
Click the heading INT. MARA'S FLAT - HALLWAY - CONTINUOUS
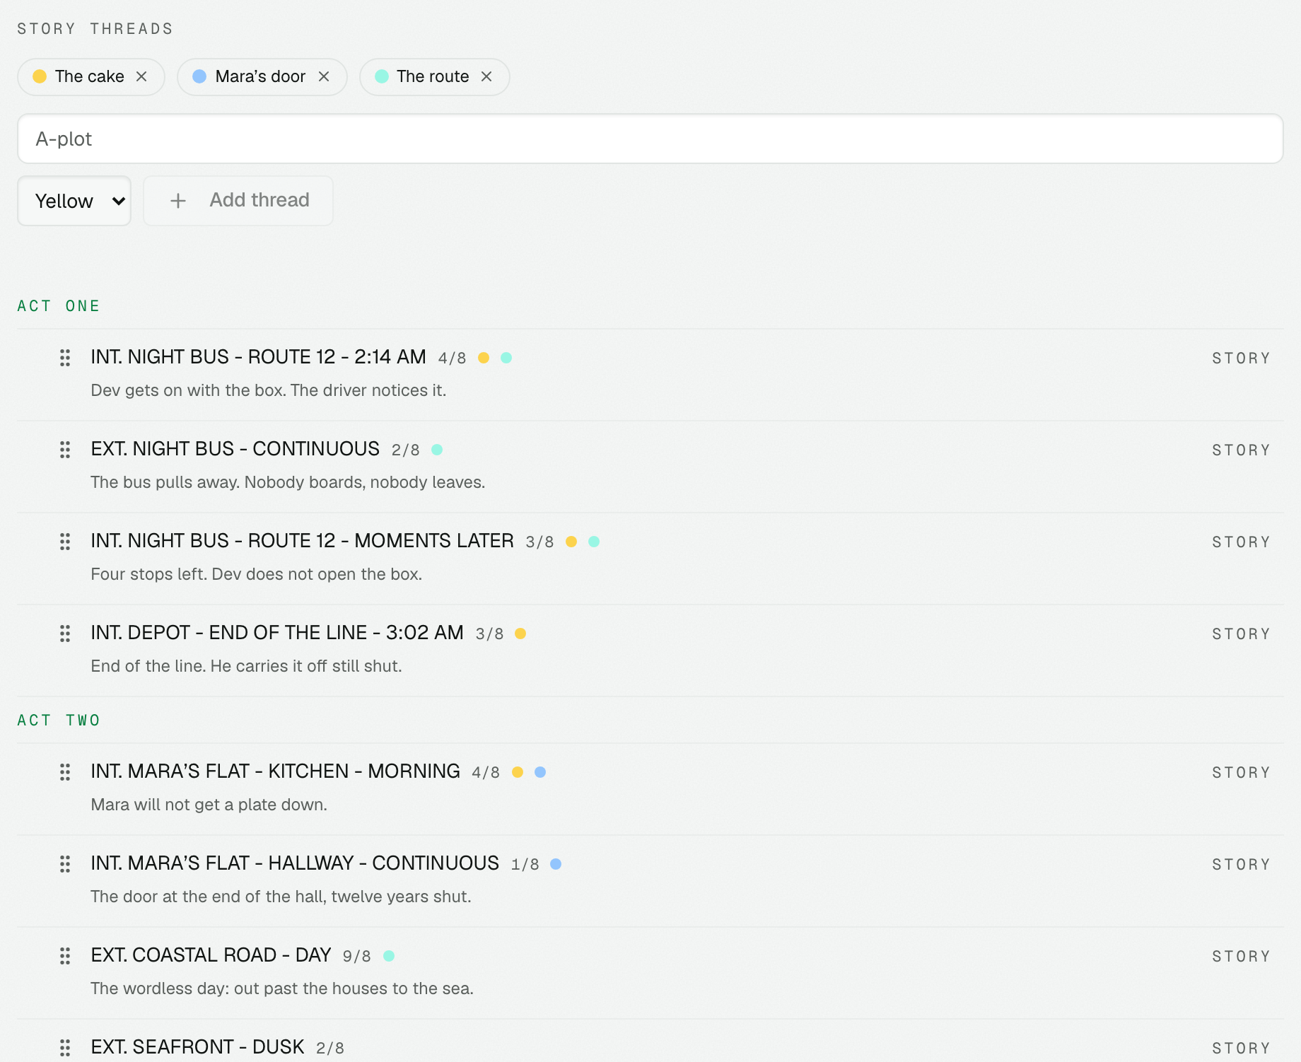click(x=295, y=863)
